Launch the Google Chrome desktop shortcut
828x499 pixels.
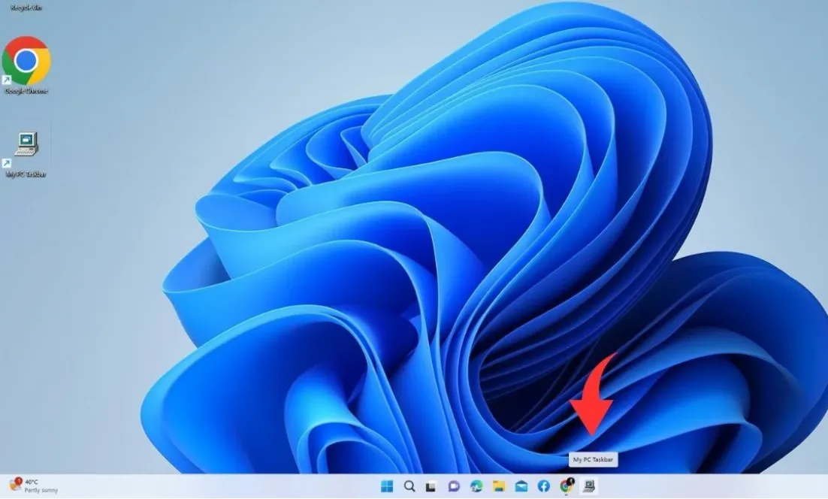[x=26, y=60]
